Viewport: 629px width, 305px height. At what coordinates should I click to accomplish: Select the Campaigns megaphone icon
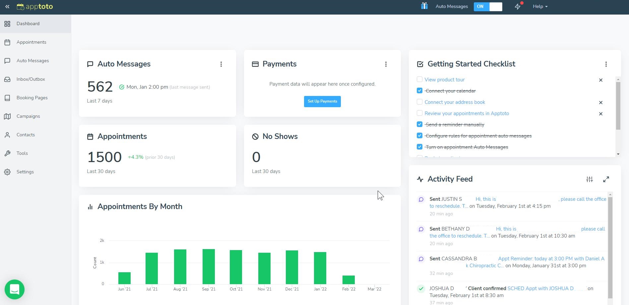coord(8,116)
